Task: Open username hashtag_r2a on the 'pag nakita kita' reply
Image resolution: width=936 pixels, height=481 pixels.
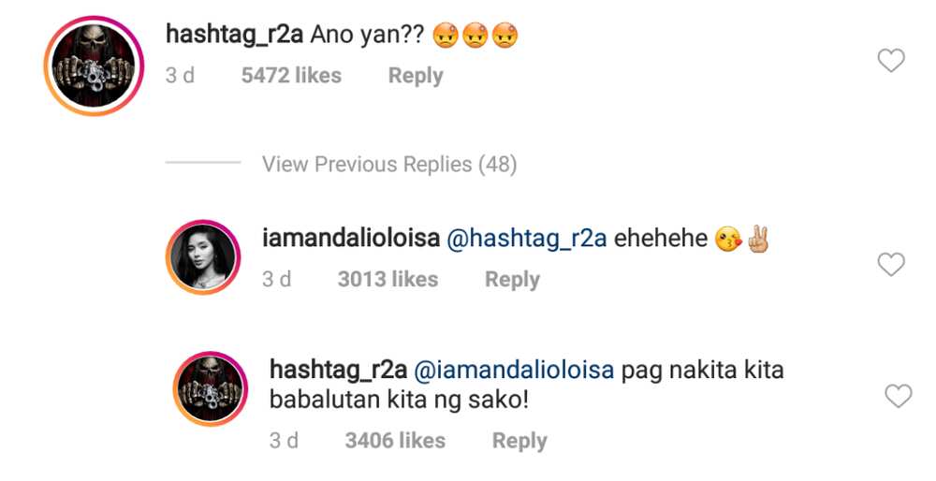Action: pos(339,370)
